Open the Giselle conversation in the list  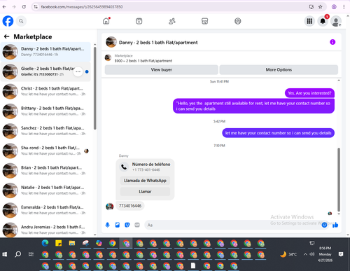45,71
